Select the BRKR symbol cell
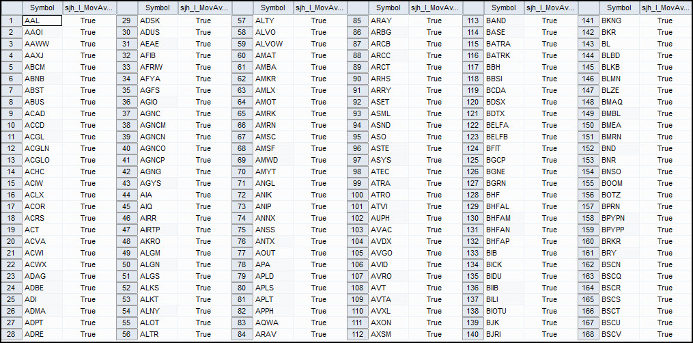Viewport: 693px width, 343px height. tap(620, 241)
